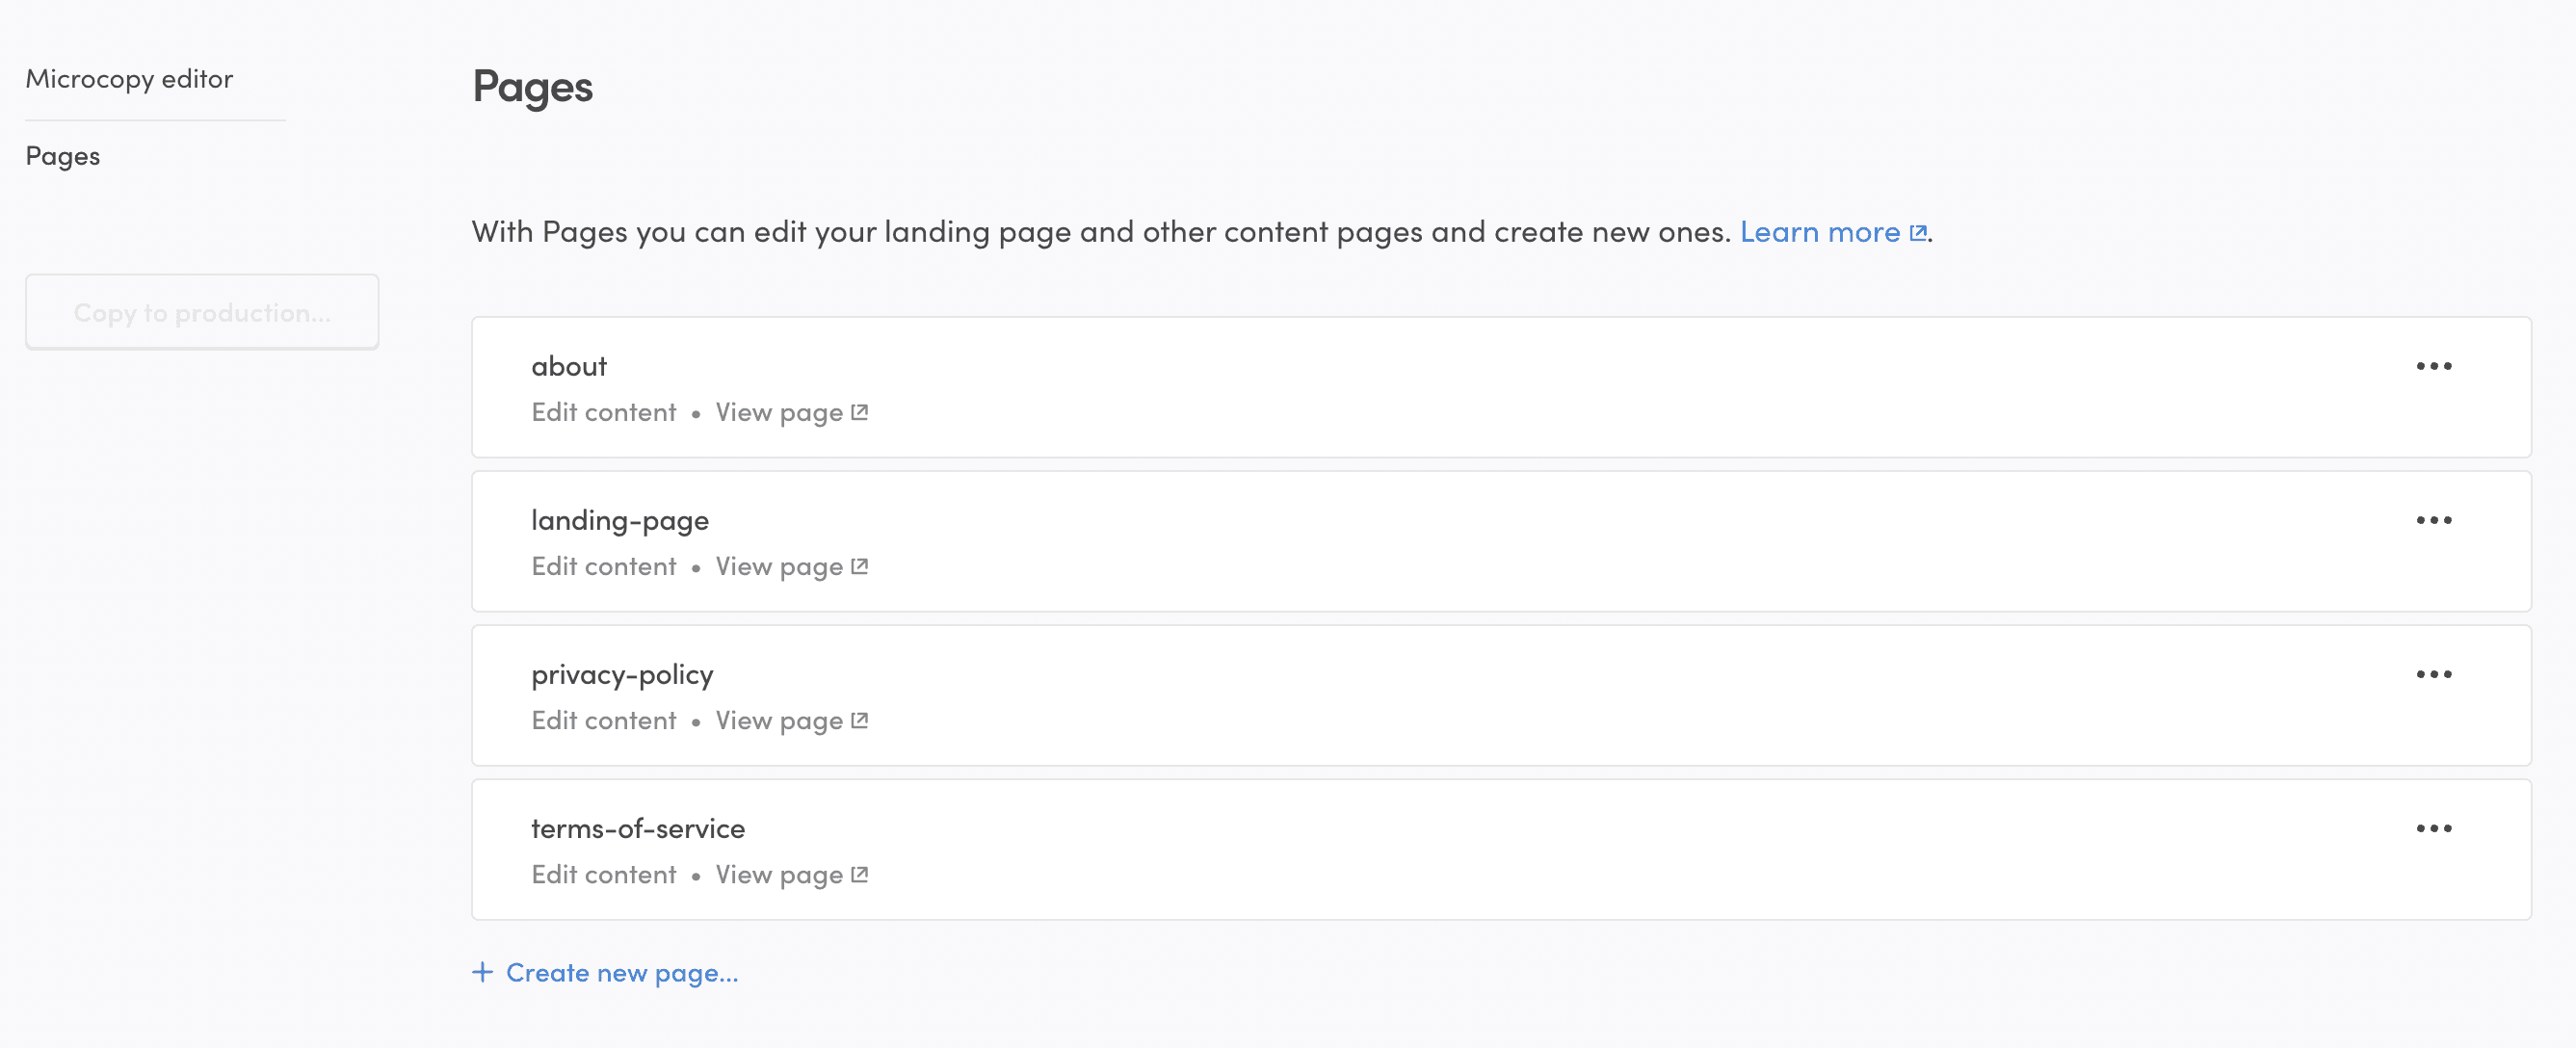
Task: Edit content of the terms-of-service page
Action: [603, 874]
